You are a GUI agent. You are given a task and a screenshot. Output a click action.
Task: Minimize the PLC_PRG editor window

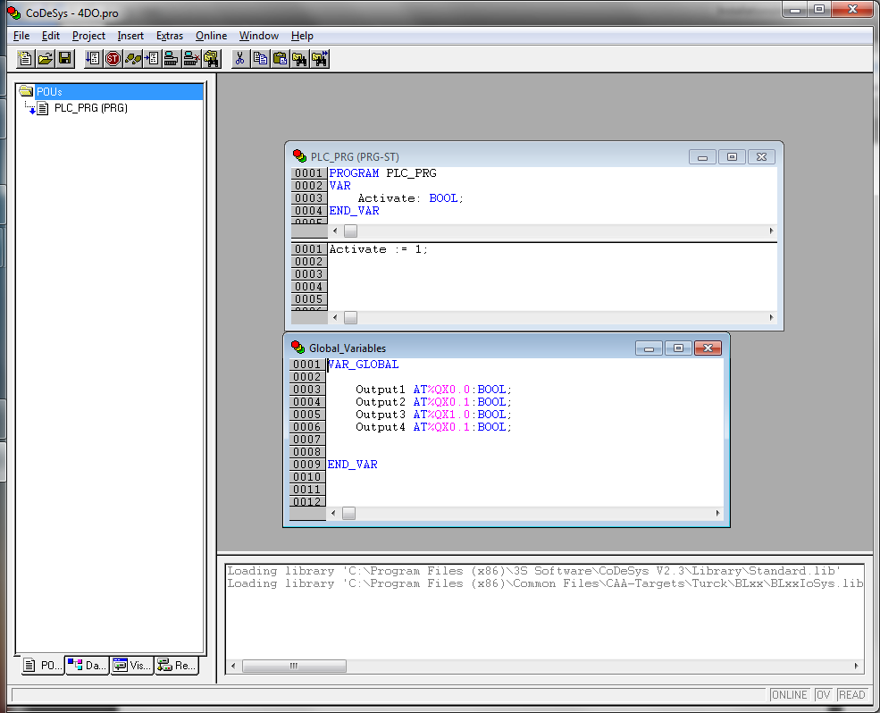pyautogui.click(x=702, y=156)
